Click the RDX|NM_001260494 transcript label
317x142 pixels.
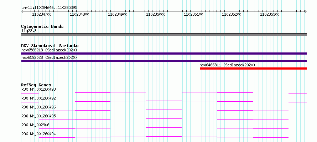[x=38, y=134]
